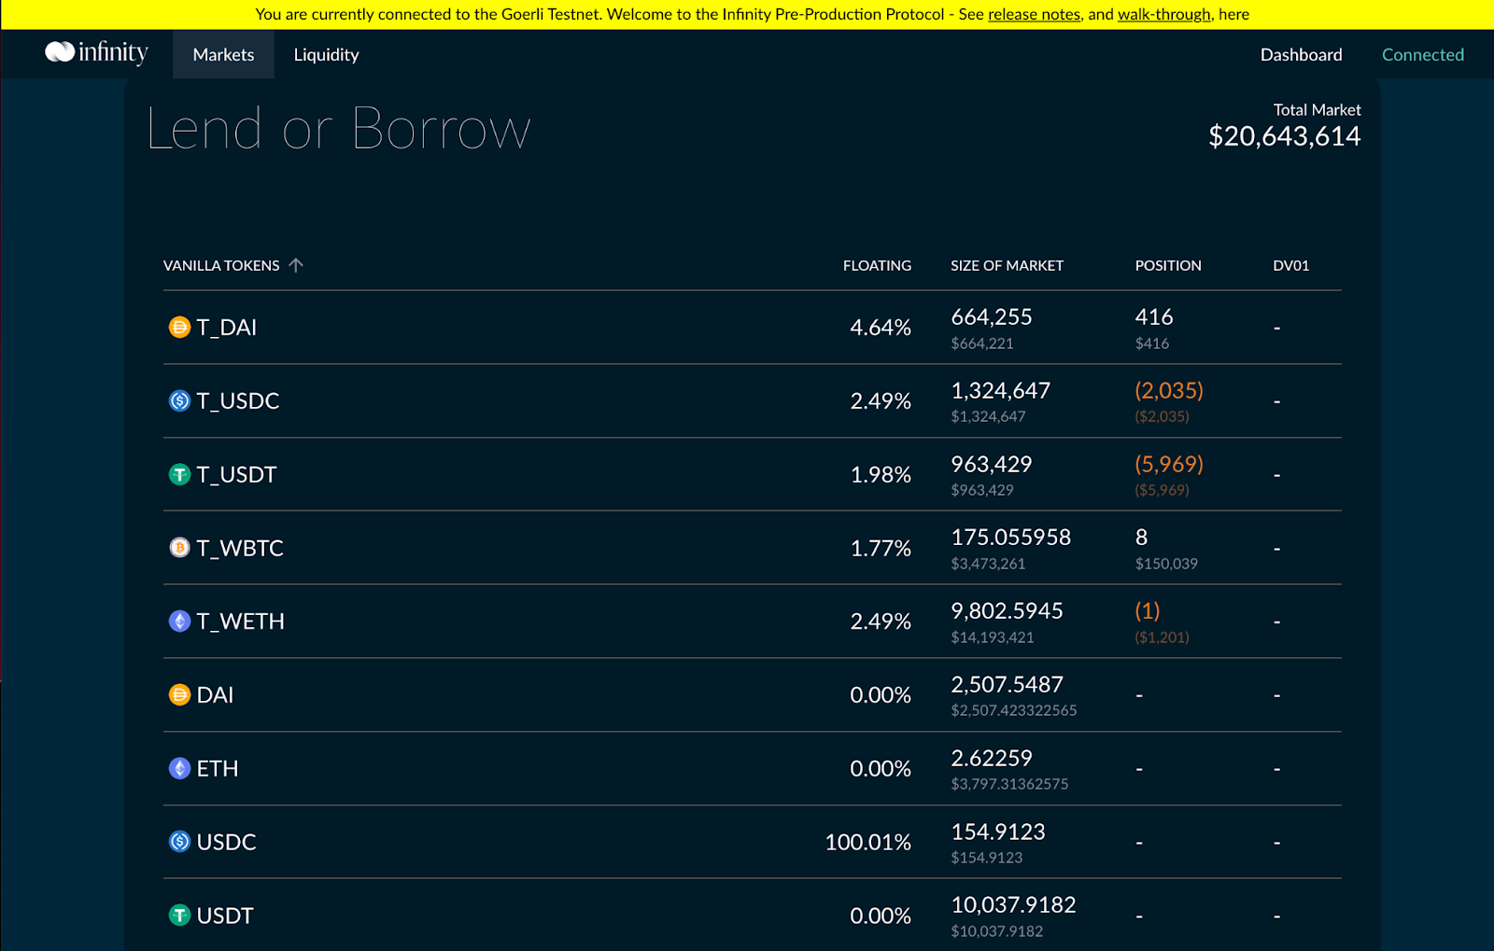Click the T_WBTC token icon

[x=179, y=548]
